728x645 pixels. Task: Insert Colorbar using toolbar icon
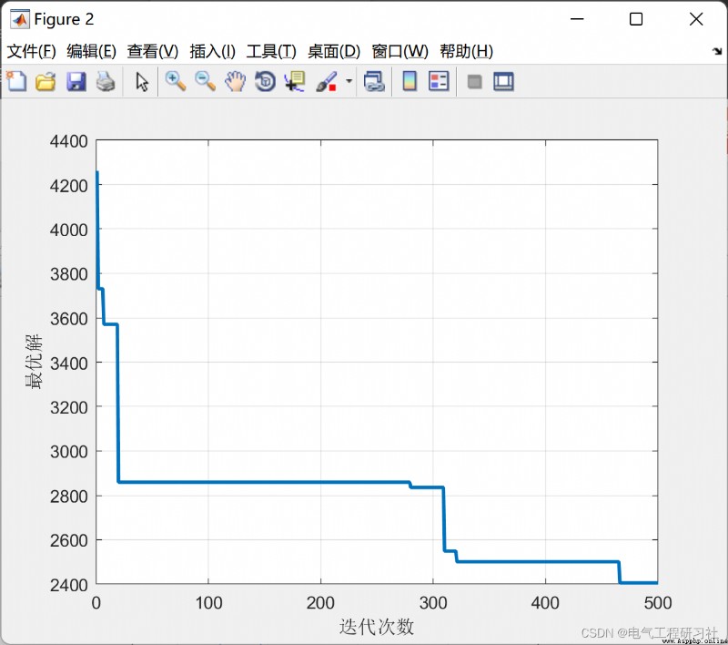click(409, 81)
